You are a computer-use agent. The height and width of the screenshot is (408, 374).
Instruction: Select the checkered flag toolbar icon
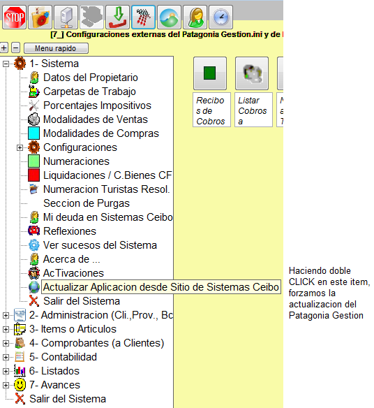coord(144,17)
